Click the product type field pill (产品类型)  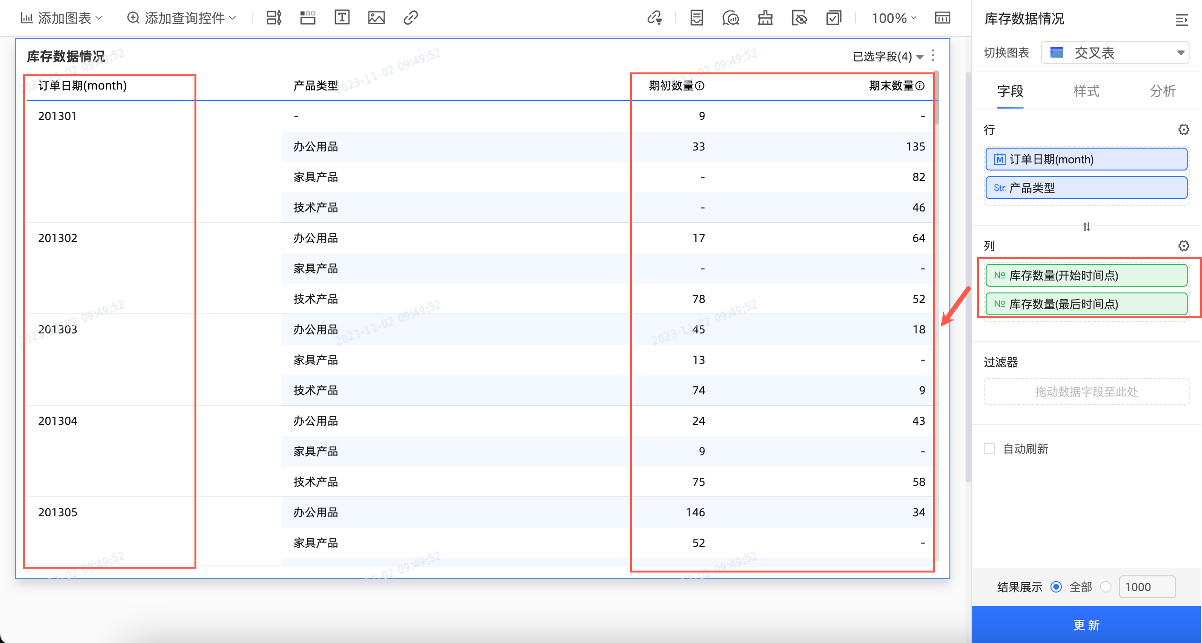point(1086,188)
